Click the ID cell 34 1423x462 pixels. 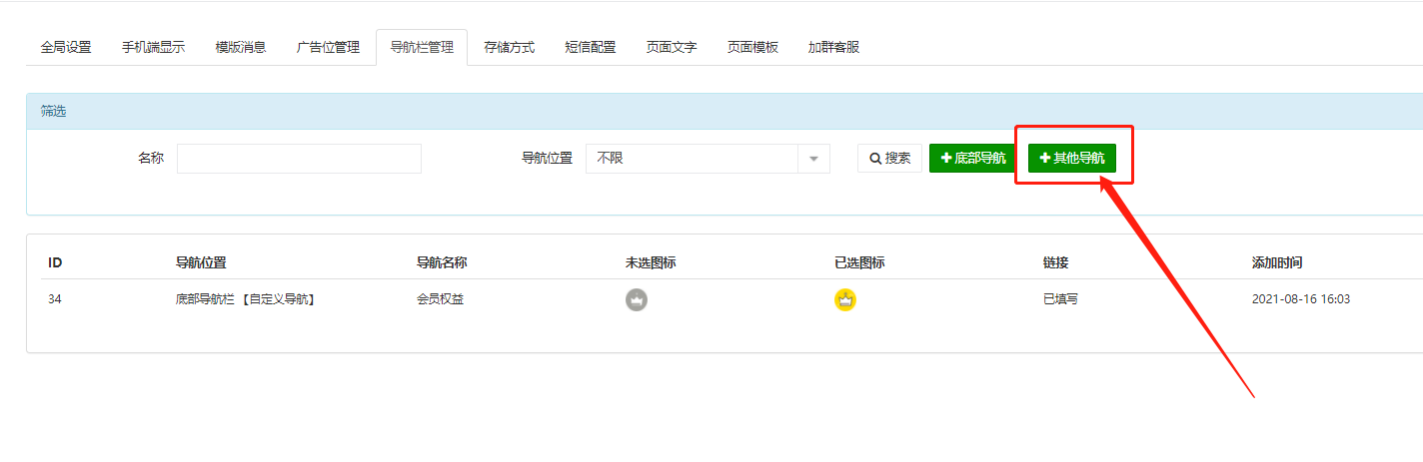pos(55,298)
